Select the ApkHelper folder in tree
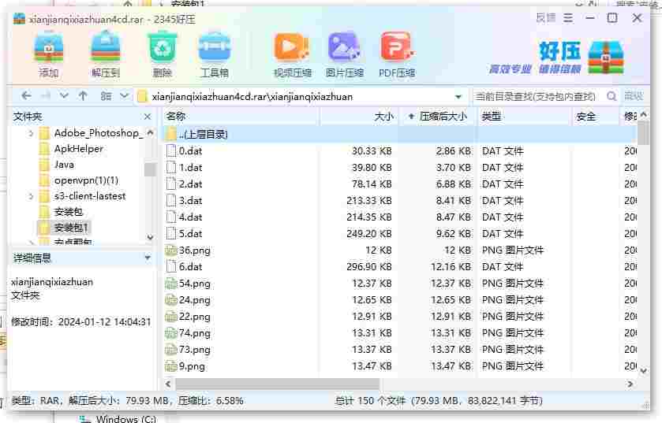662x423 pixels. 79,149
